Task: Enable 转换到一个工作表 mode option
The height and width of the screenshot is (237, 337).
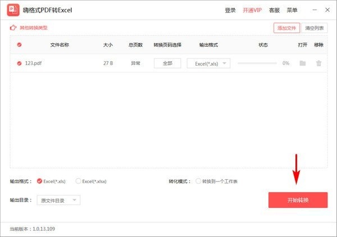Action: click(x=198, y=181)
